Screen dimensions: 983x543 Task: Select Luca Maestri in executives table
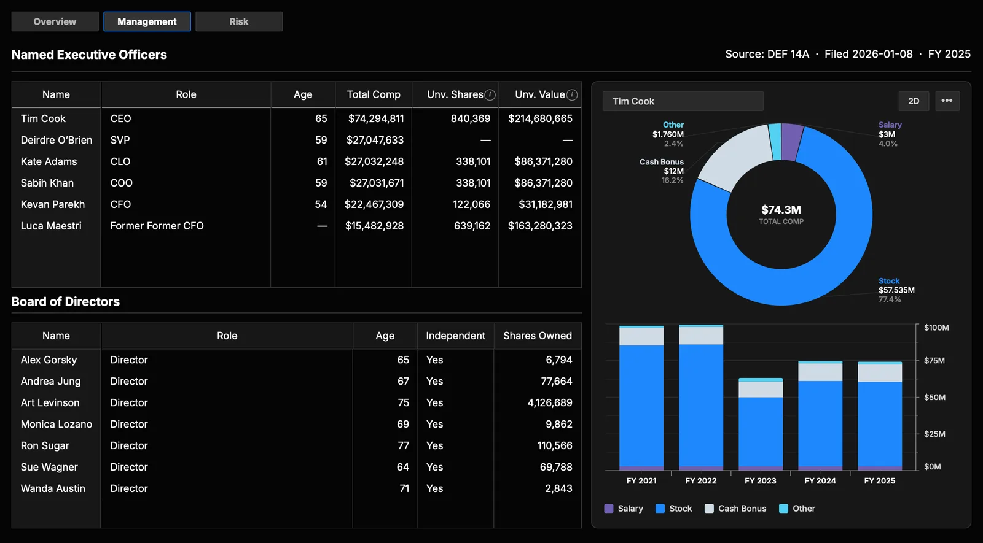[x=297, y=226]
